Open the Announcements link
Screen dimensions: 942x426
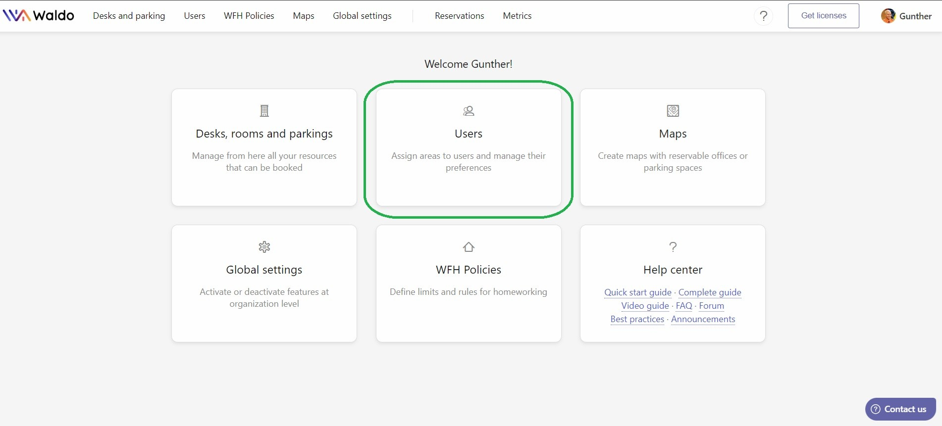[703, 319]
